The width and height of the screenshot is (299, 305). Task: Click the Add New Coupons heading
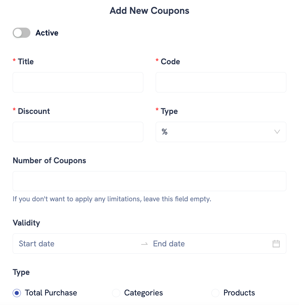click(x=149, y=11)
